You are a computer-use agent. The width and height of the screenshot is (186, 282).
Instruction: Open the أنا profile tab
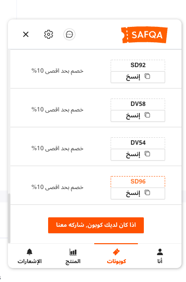pos(160,256)
